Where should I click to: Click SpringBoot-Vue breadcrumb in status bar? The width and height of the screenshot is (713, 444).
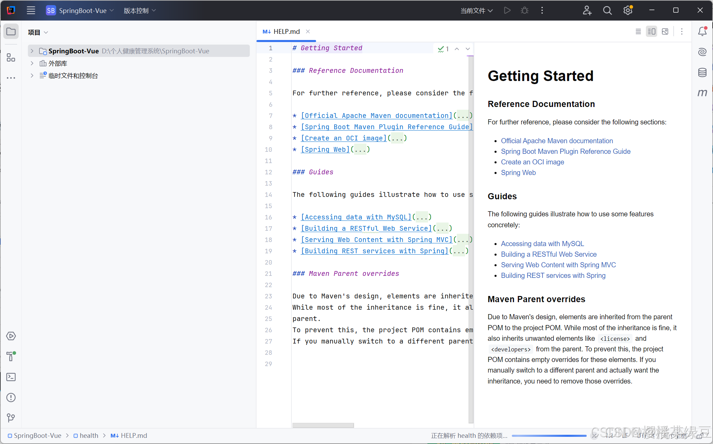[34, 435]
